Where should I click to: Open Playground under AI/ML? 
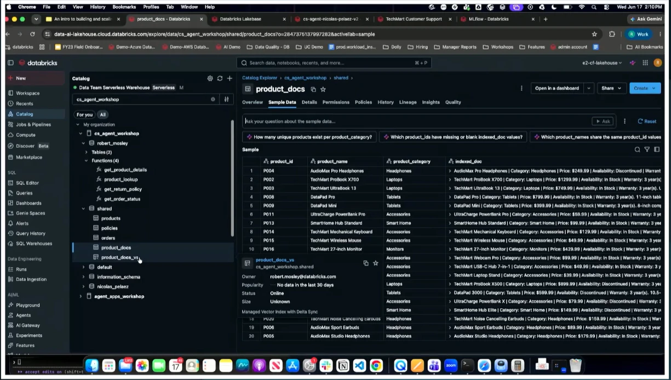coord(28,305)
